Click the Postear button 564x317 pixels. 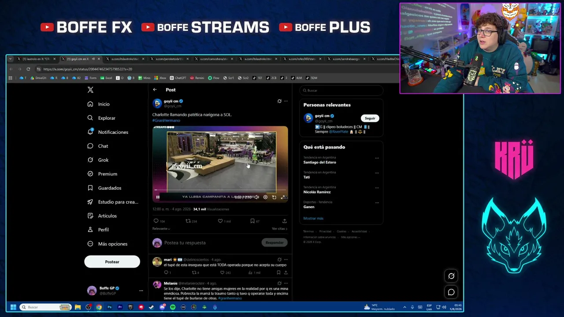tap(112, 262)
